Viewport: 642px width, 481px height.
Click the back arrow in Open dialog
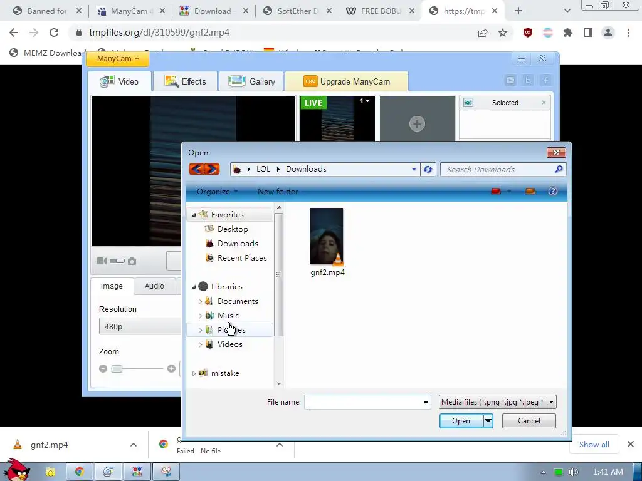(x=196, y=169)
